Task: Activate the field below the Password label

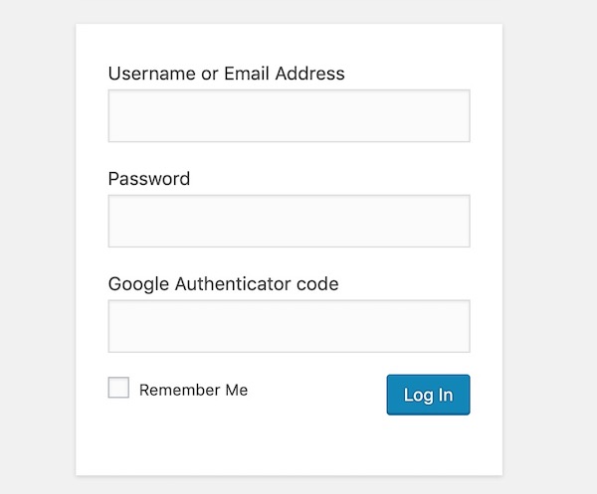Action: [289, 221]
